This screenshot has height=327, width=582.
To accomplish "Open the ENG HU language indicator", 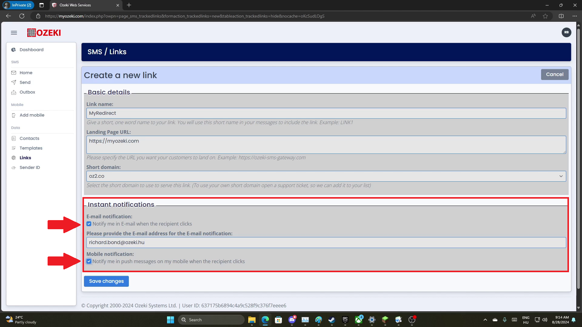I will [x=526, y=320].
